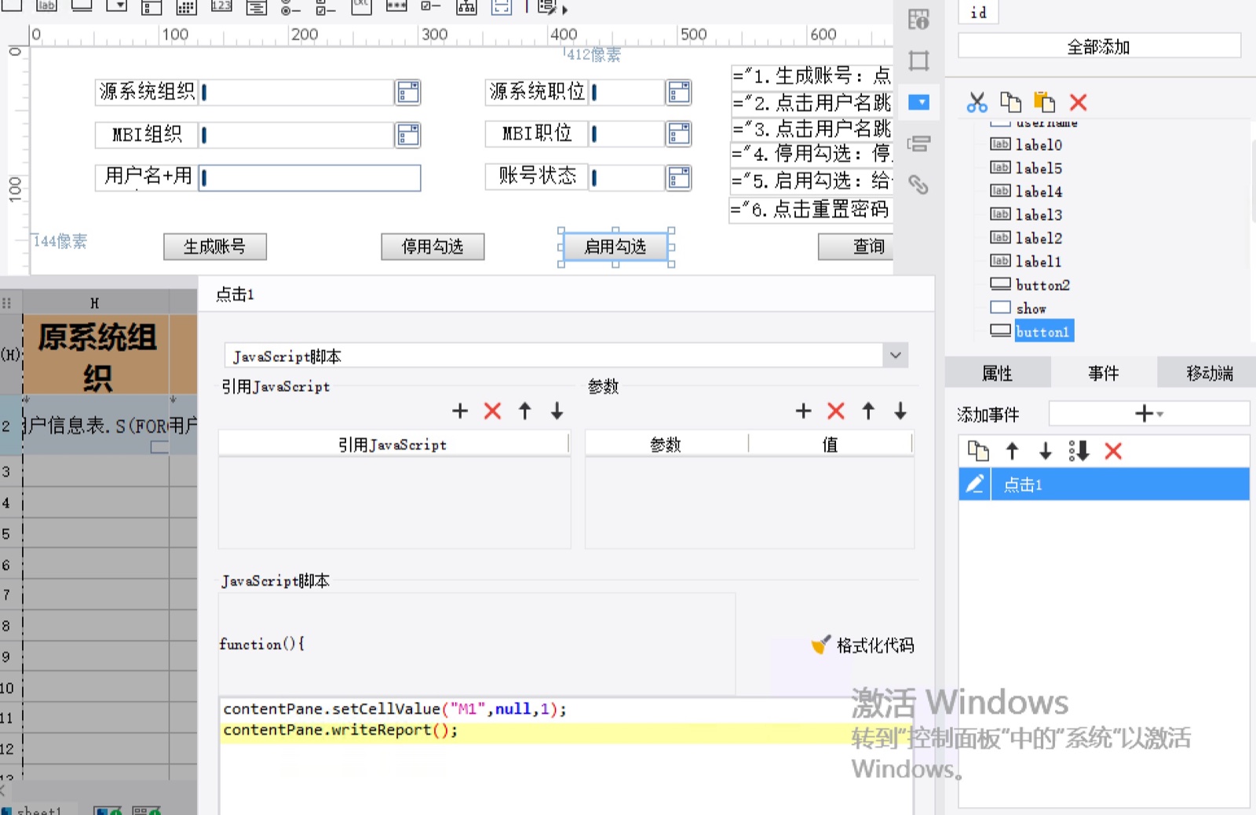Cut the selected widget with the scissors icon
This screenshot has height=815, width=1256.
pyautogui.click(x=977, y=102)
